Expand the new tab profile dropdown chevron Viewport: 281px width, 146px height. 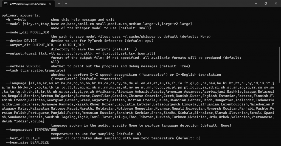(x=66, y=4)
